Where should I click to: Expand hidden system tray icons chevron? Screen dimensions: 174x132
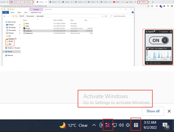pyautogui.click(x=94, y=125)
